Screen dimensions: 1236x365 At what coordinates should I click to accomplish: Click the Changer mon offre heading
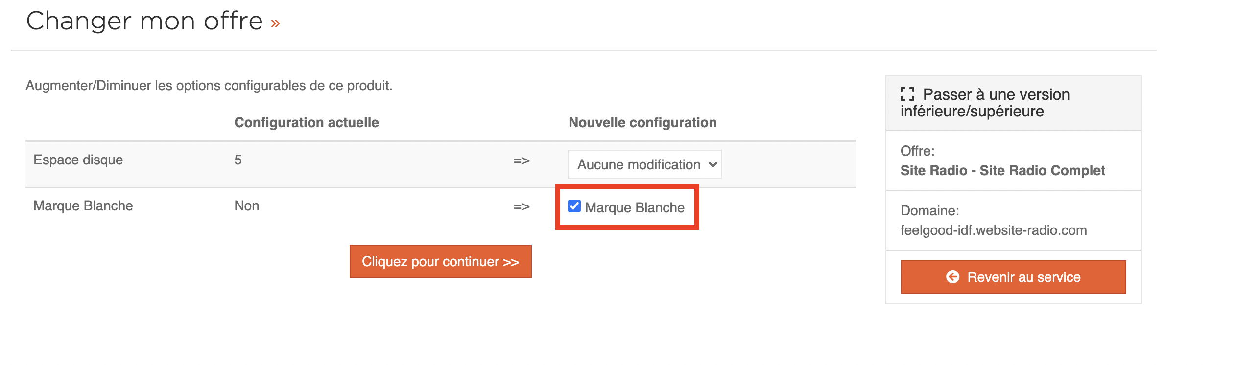144,21
